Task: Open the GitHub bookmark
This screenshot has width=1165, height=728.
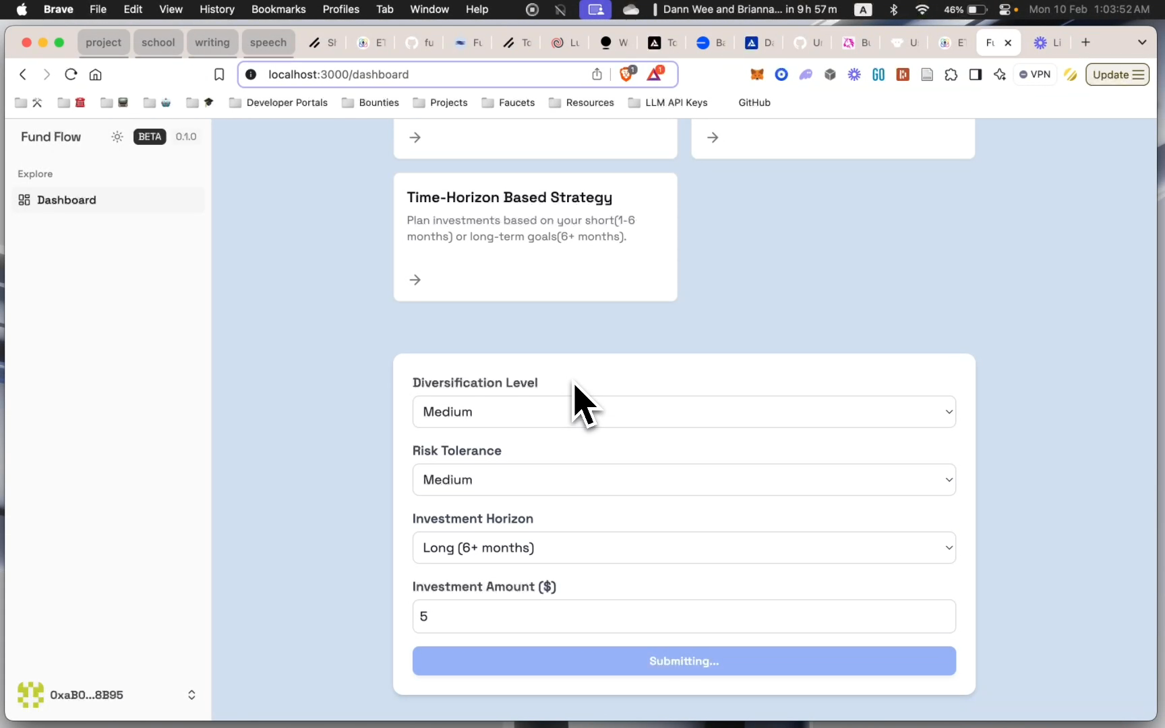Action: [x=754, y=102]
